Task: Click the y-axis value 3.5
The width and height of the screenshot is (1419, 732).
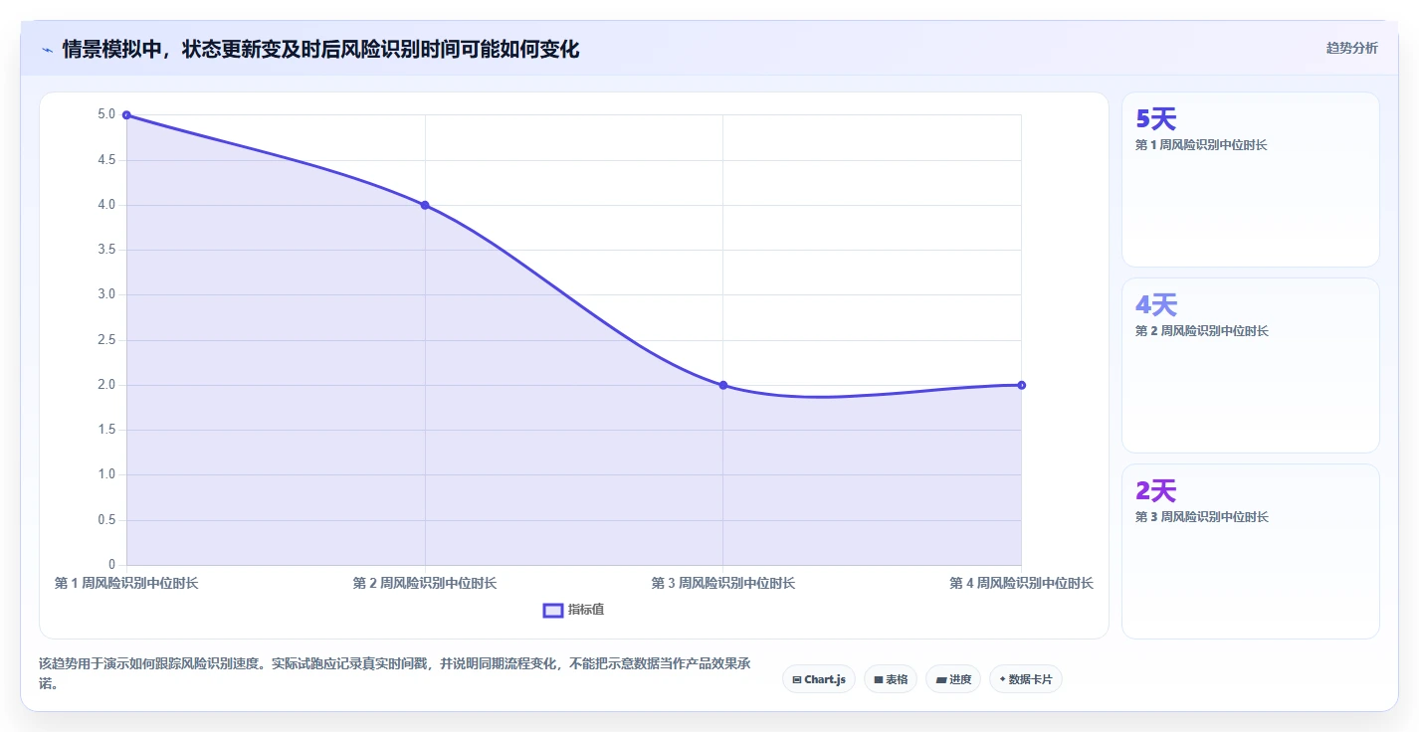Action: tap(105, 250)
